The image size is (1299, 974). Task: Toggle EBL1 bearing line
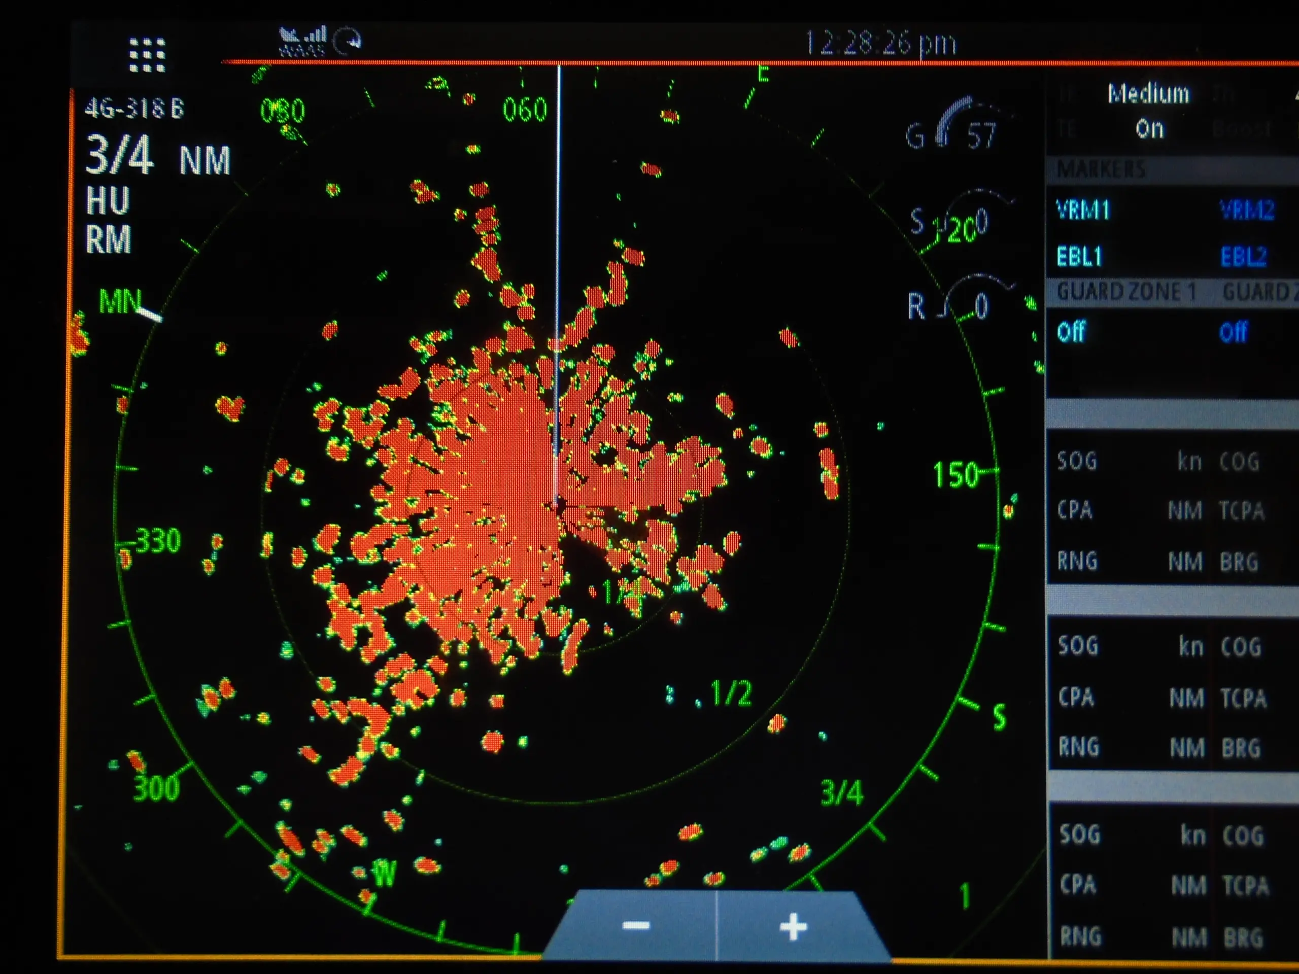(1079, 257)
